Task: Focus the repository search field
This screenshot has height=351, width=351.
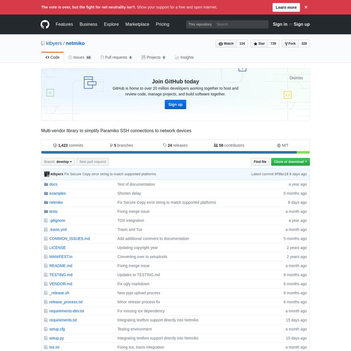Action: click(x=241, y=25)
